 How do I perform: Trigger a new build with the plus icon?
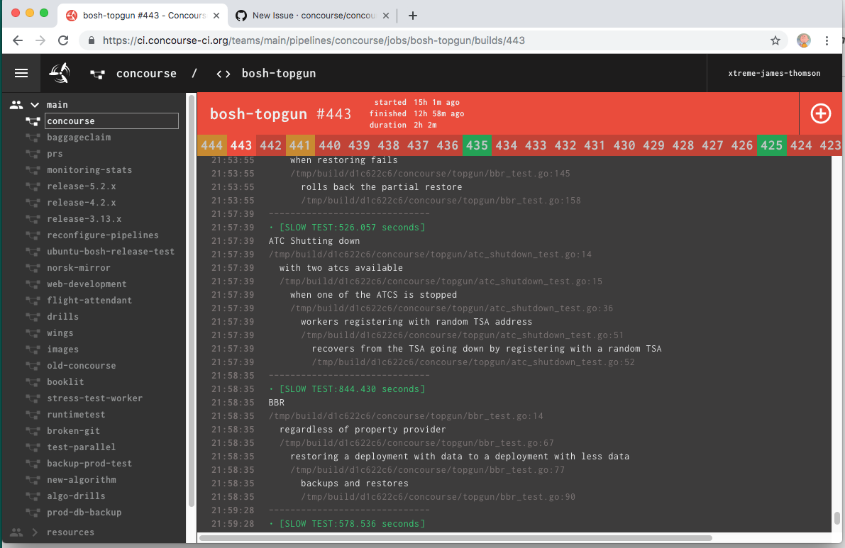tap(820, 113)
